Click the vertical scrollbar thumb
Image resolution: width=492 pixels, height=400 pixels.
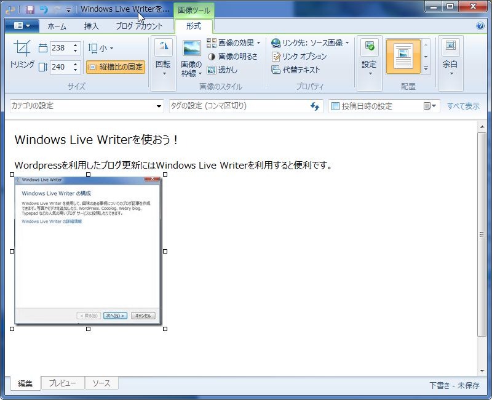[482, 234]
